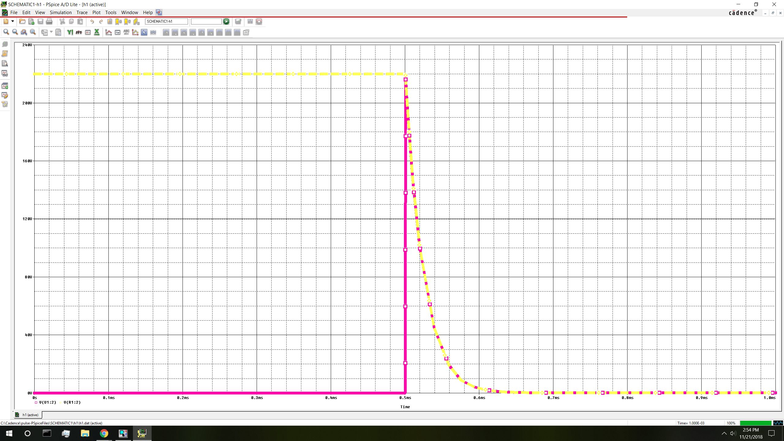Image resolution: width=784 pixels, height=441 pixels.
Task: Click the yellow diamond legend marker
Action: click(x=61, y=402)
